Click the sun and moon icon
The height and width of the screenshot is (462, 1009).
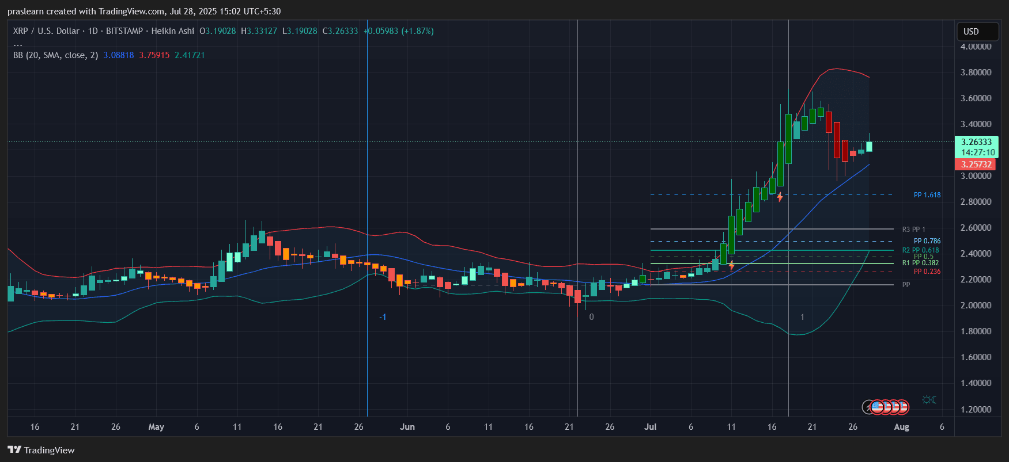click(x=929, y=399)
